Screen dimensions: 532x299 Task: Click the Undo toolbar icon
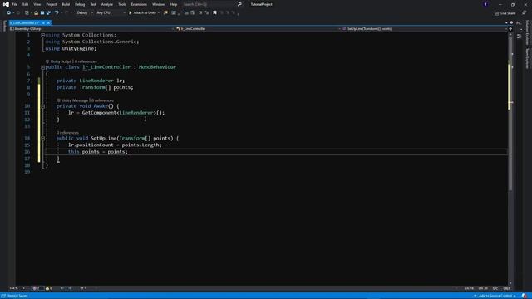tap(57, 13)
